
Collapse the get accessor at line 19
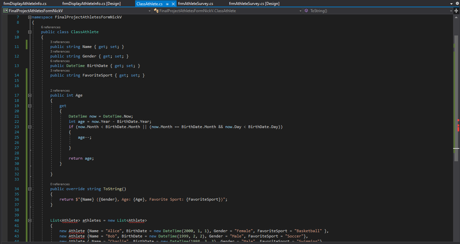[30, 106]
